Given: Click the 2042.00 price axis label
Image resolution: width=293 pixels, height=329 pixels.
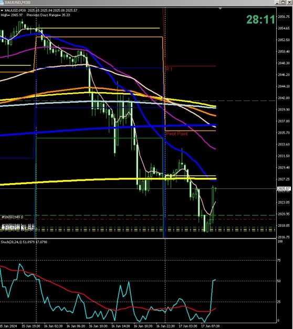Looking at the screenshot, I should pos(284,98).
